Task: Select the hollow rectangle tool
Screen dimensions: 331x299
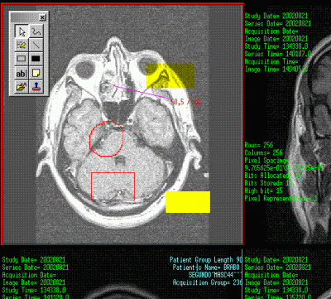Action: point(22,59)
